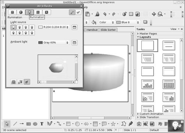Open the cube-icon page in 3D Effects
This screenshot has width=185, height=133.
13,12
